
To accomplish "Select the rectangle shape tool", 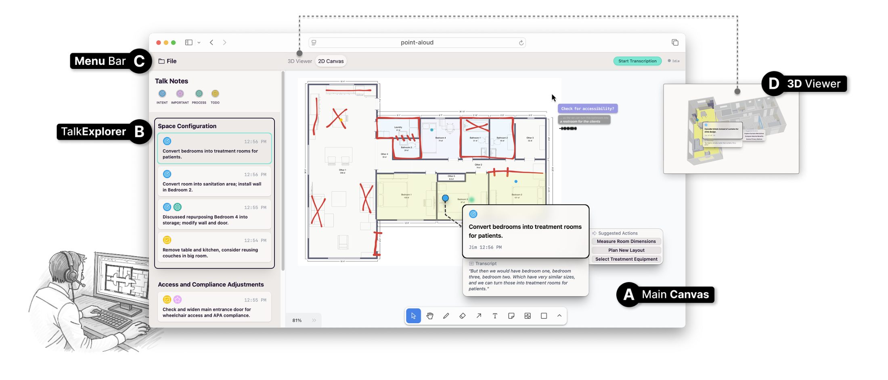I will click(x=544, y=316).
